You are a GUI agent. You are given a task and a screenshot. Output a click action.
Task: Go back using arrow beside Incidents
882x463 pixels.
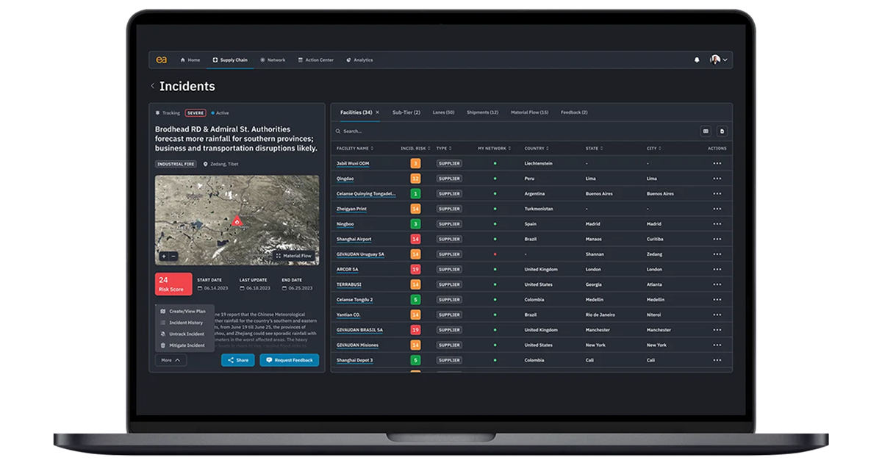click(153, 86)
